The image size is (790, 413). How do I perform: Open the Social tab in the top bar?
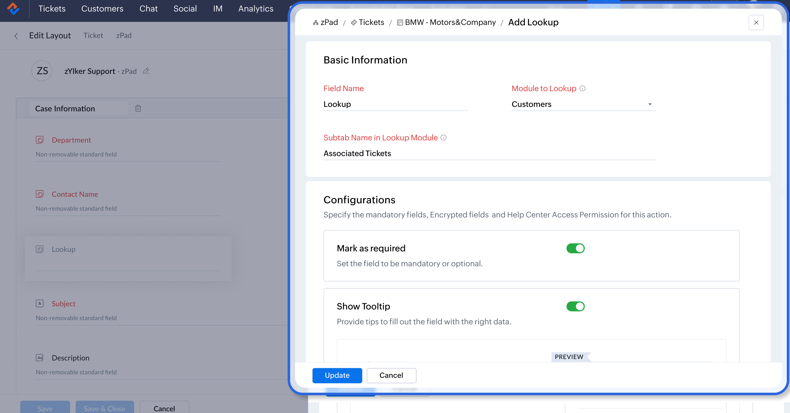tap(185, 9)
